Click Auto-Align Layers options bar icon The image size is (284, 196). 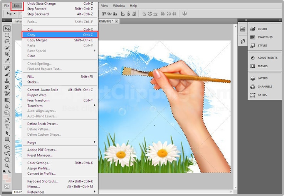pos(185,14)
